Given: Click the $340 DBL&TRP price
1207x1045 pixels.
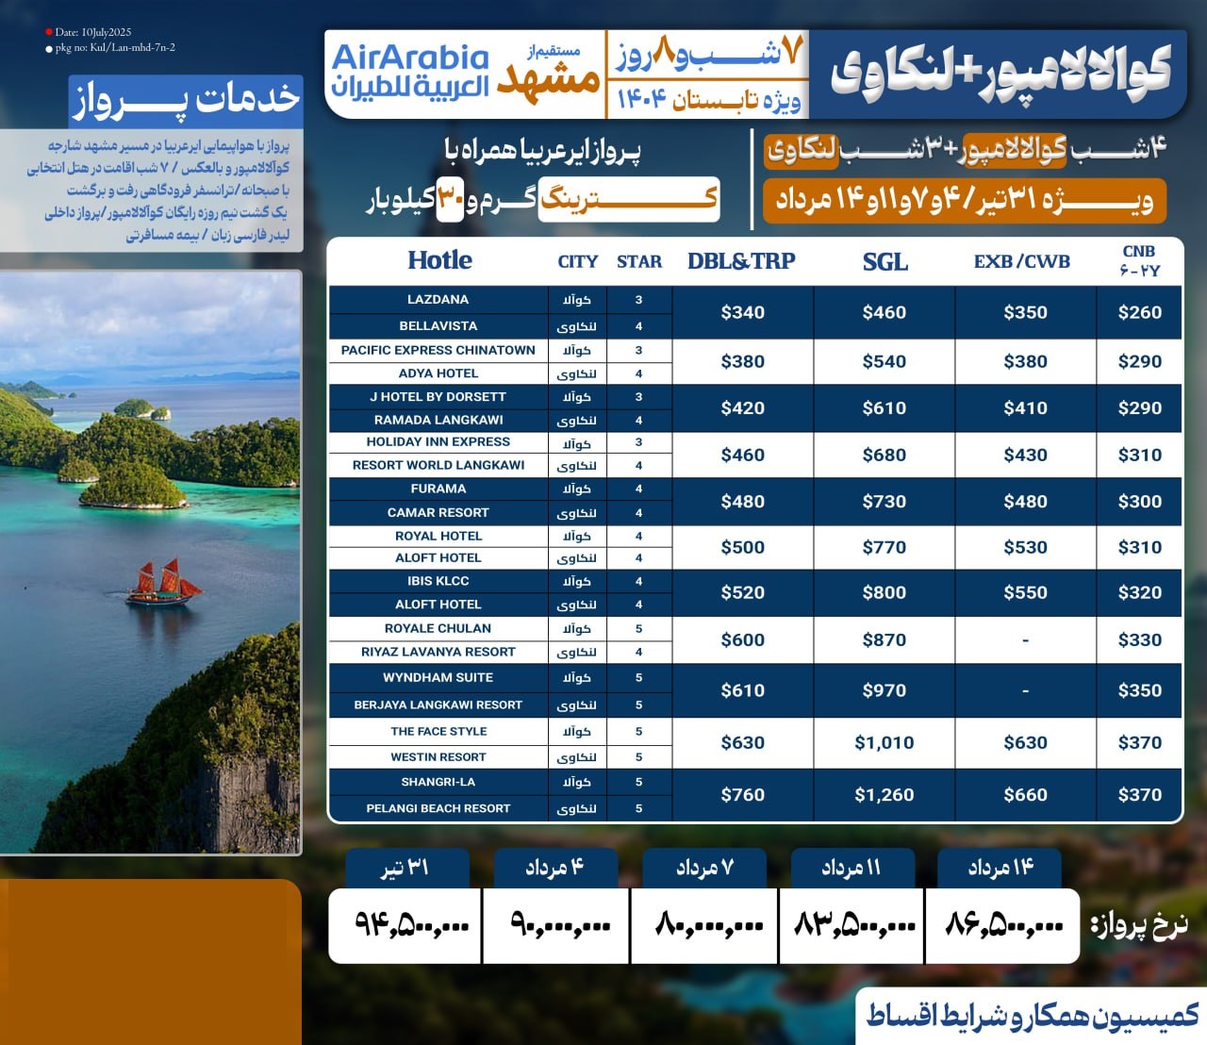Looking at the screenshot, I should [x=743, y=313].
